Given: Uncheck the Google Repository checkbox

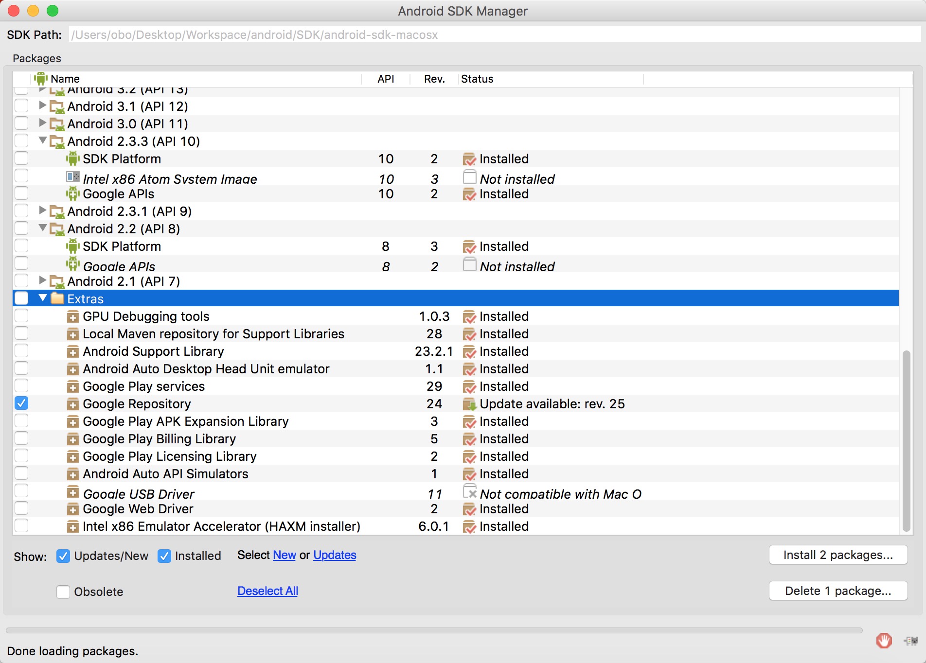Looking at the screenshot, I should click(x=21, y=403).
